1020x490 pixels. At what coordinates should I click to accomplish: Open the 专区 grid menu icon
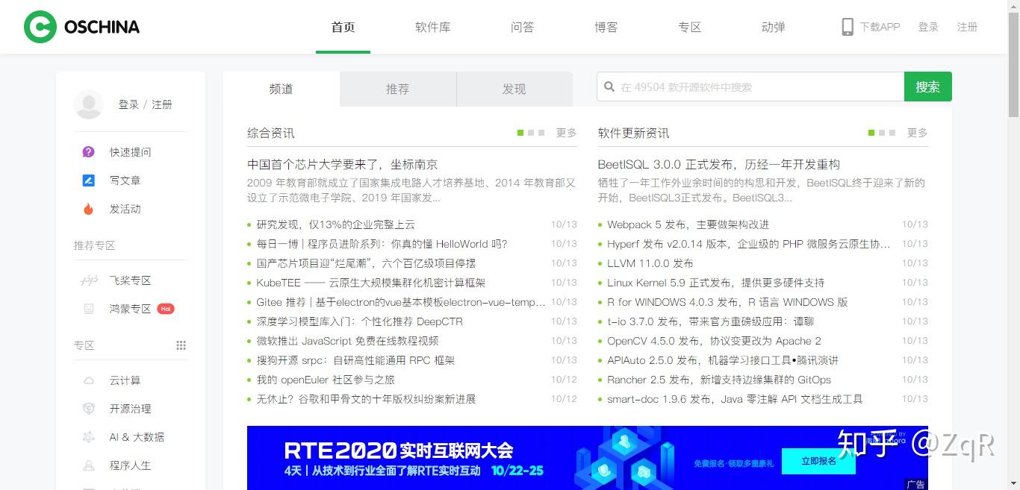pyautogui.click(x=181, y=345)
